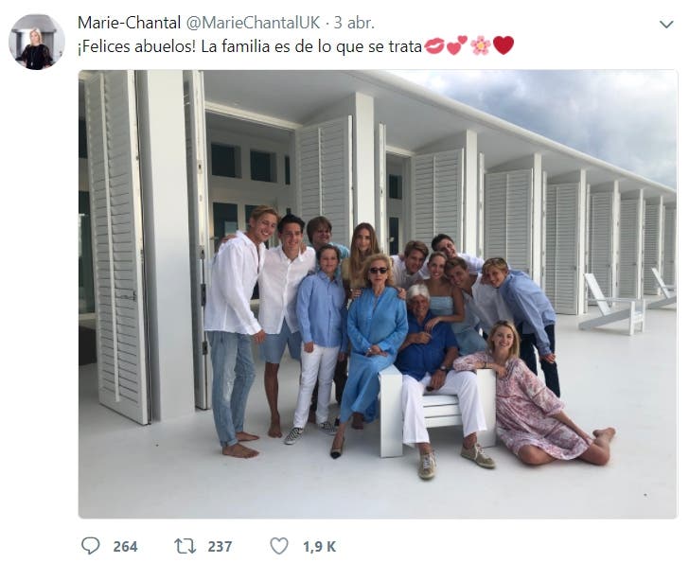Open the attached family group photo
This screenshot has width=689, height=563.
(378, 294)
